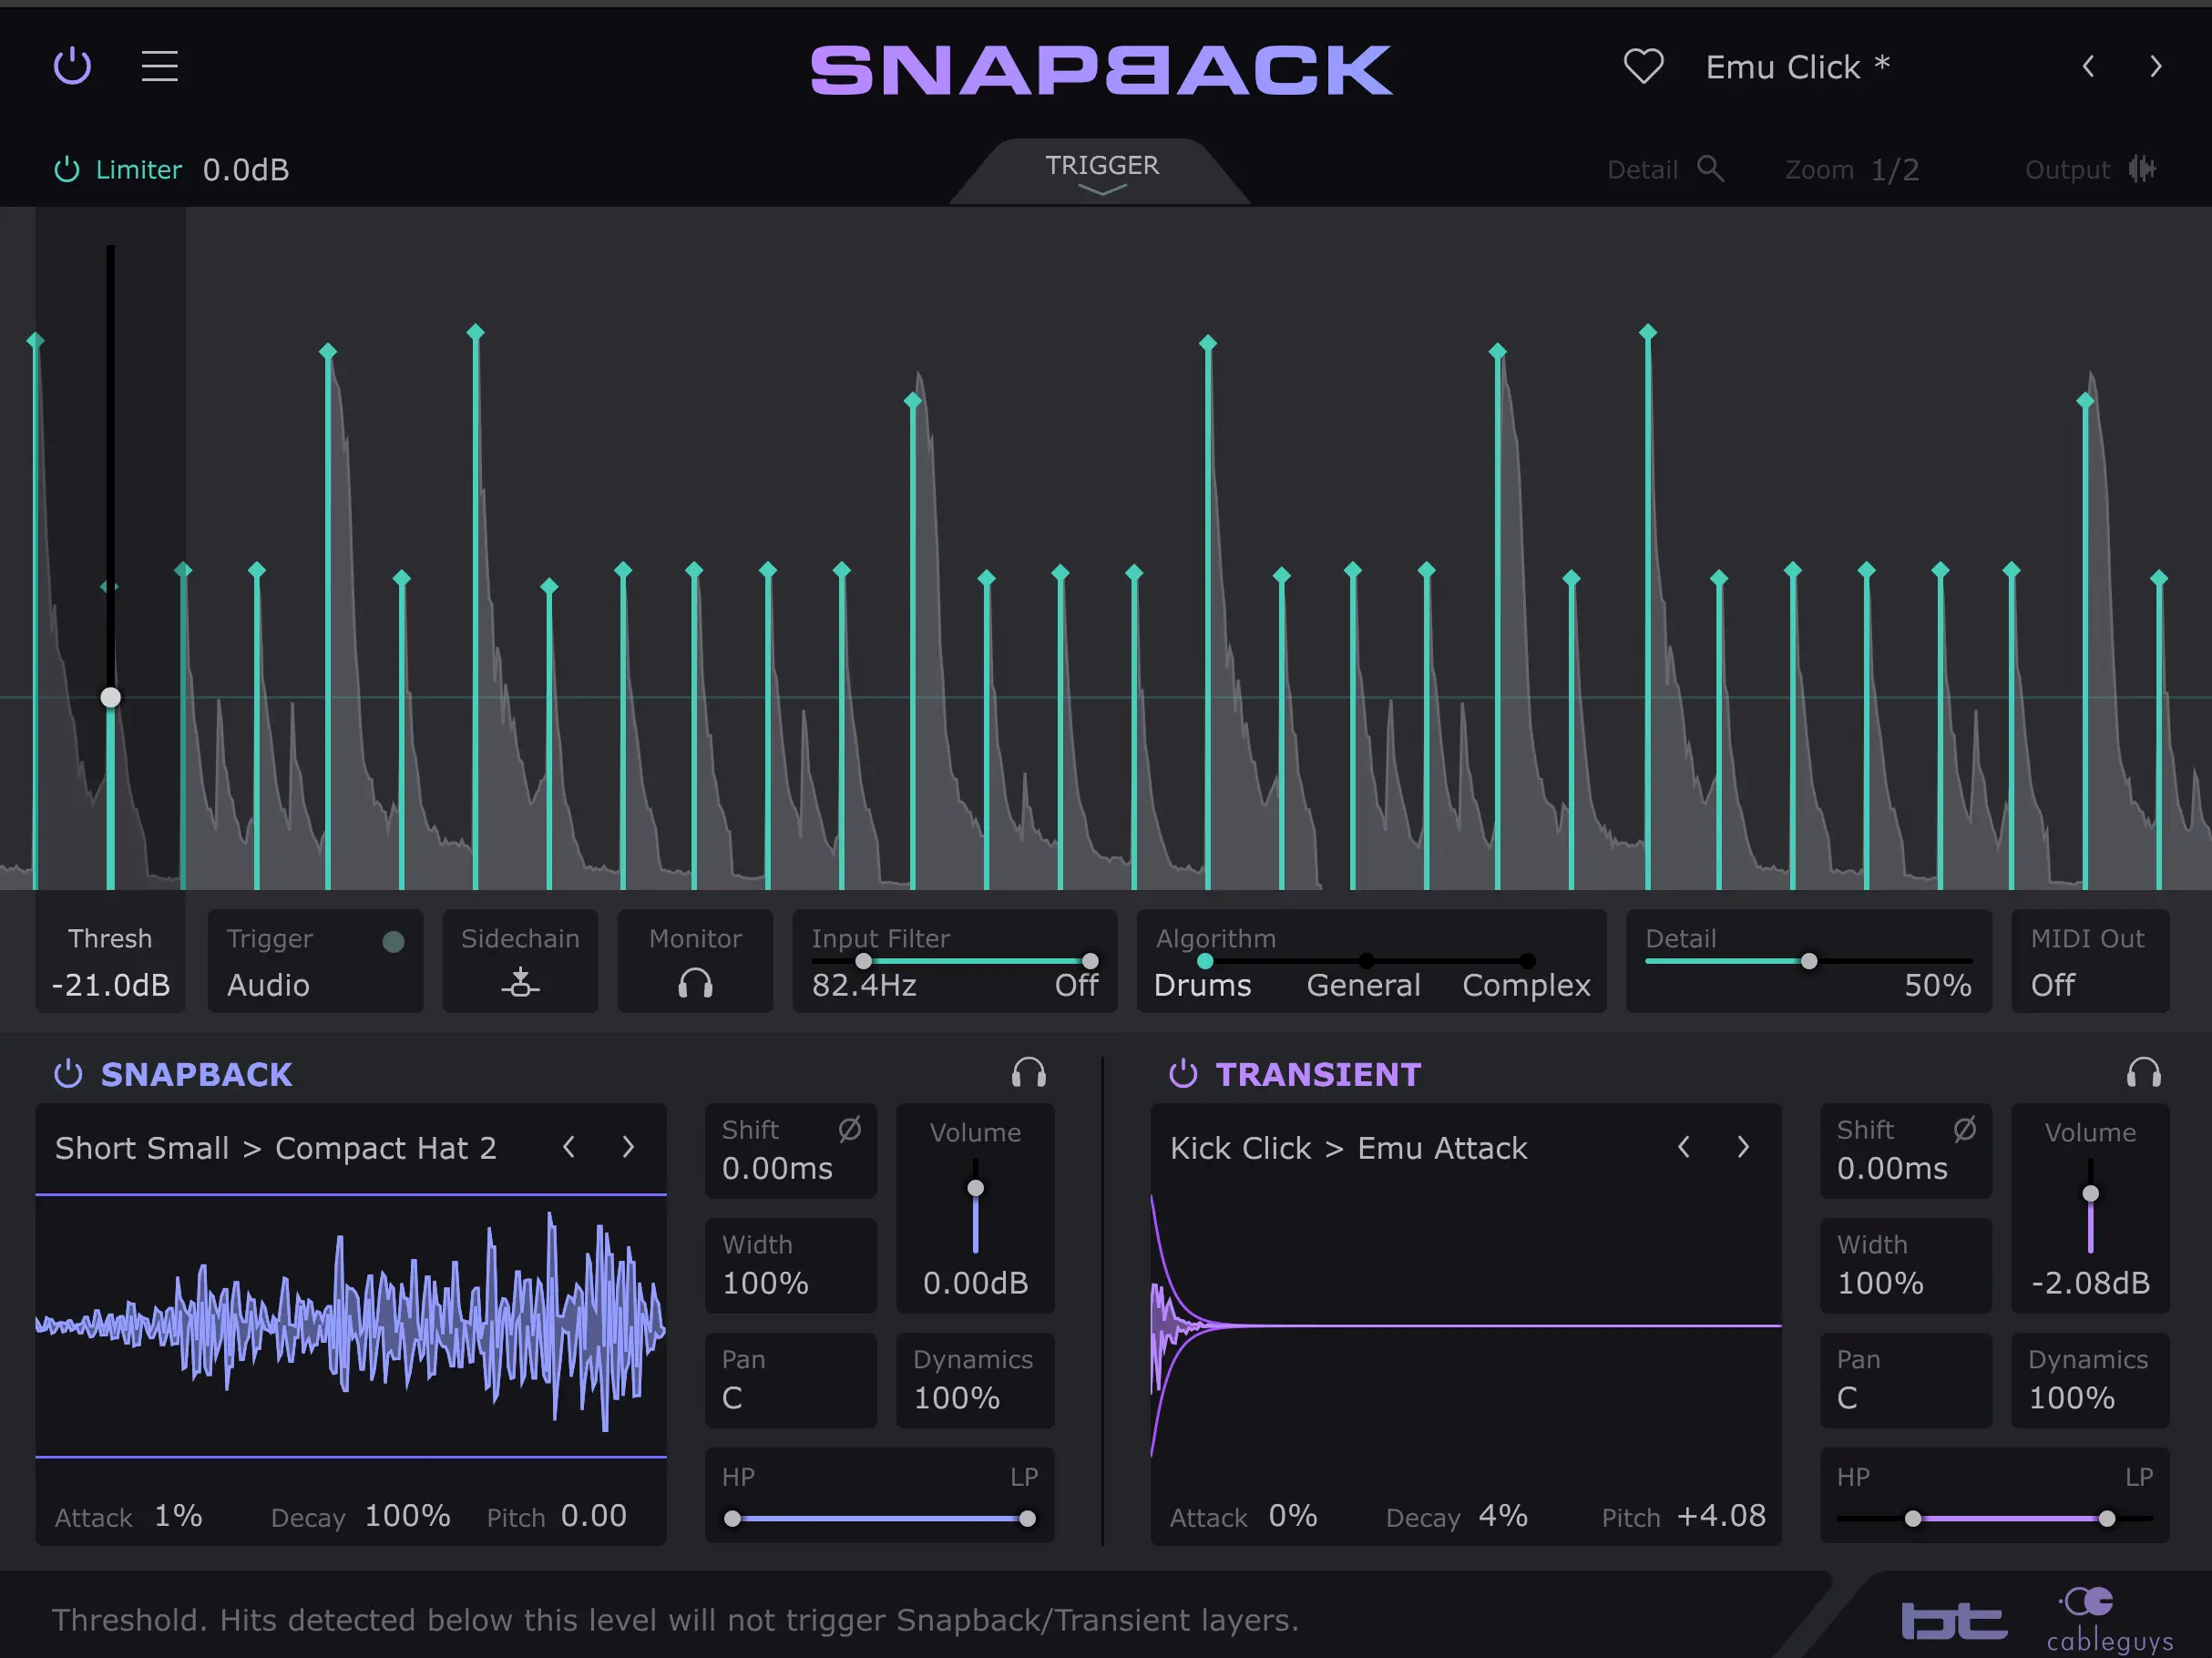Viewport: 2212px width, 1658px height.
Task: Go to previous preset in top bar
Action: coord(2088,67)
